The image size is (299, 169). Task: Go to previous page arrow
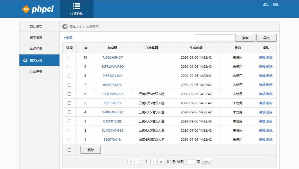coord(139,162)
